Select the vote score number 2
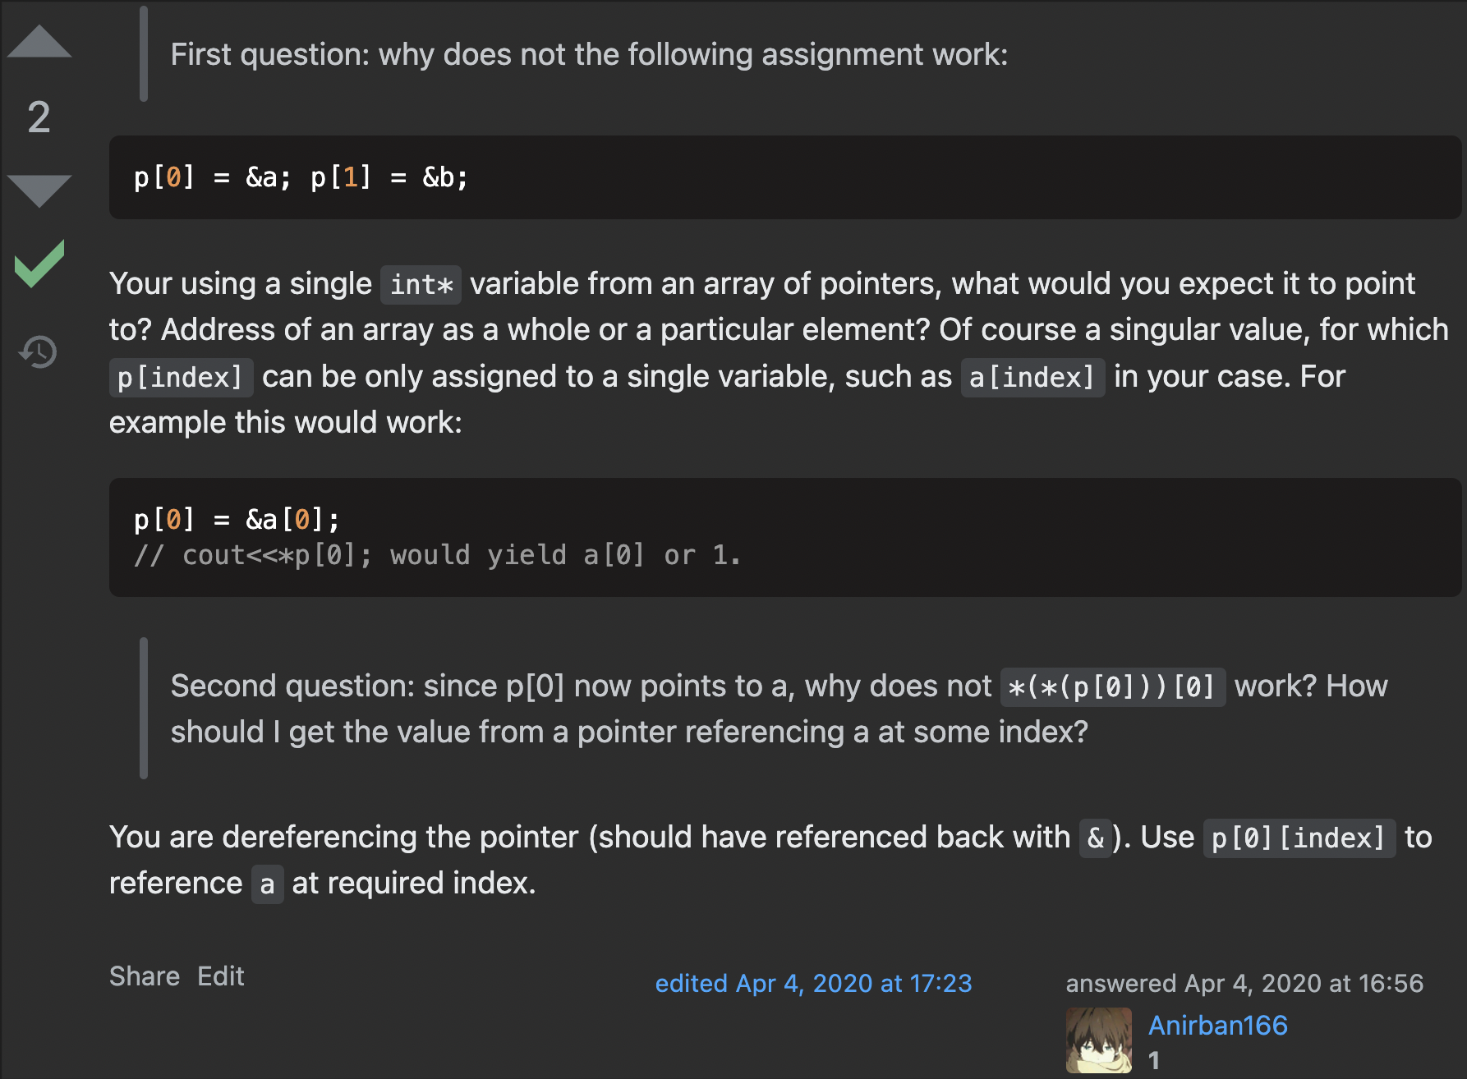Viewport: 1467px width, 1079px height. coord(39,117)
